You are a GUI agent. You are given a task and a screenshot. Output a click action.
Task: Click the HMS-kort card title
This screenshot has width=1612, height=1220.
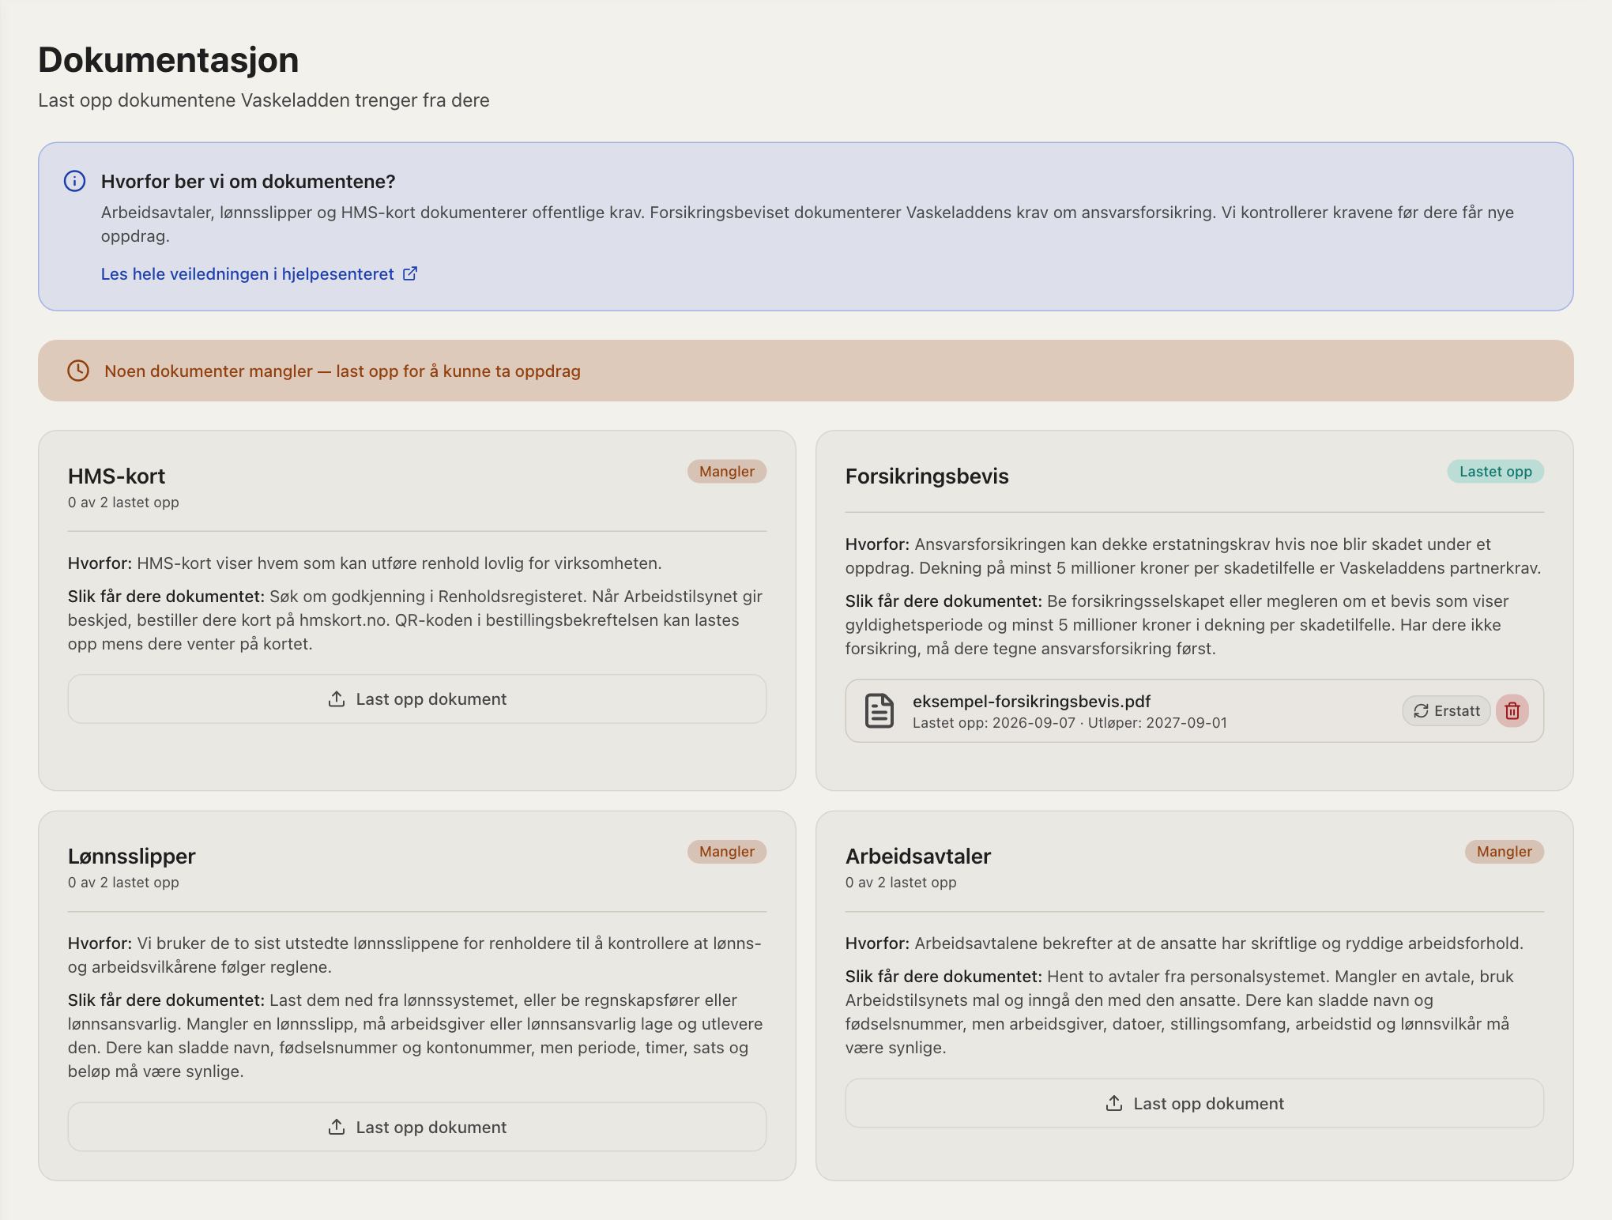[116, 476]
